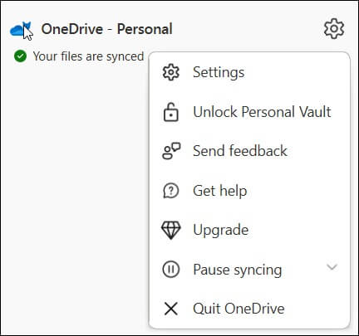Click the Your files are synced status
This screenshot has width=359, height=336.
click(x=88, y=56)
